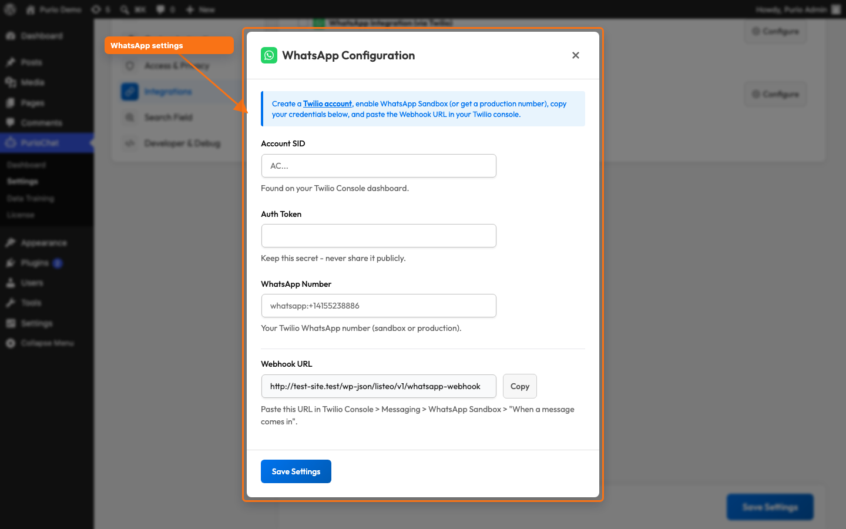
Task: Open Tools via its wrench icon
Action: click(11, 303)
